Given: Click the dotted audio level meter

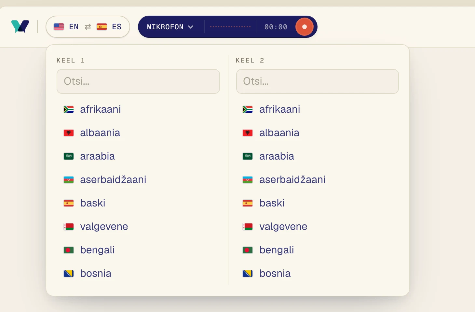Looking at the screenshot, I should 230,27.
